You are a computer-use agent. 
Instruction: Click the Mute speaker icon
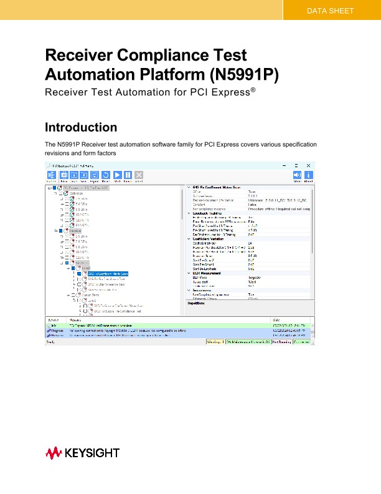(x=297, y=175)
